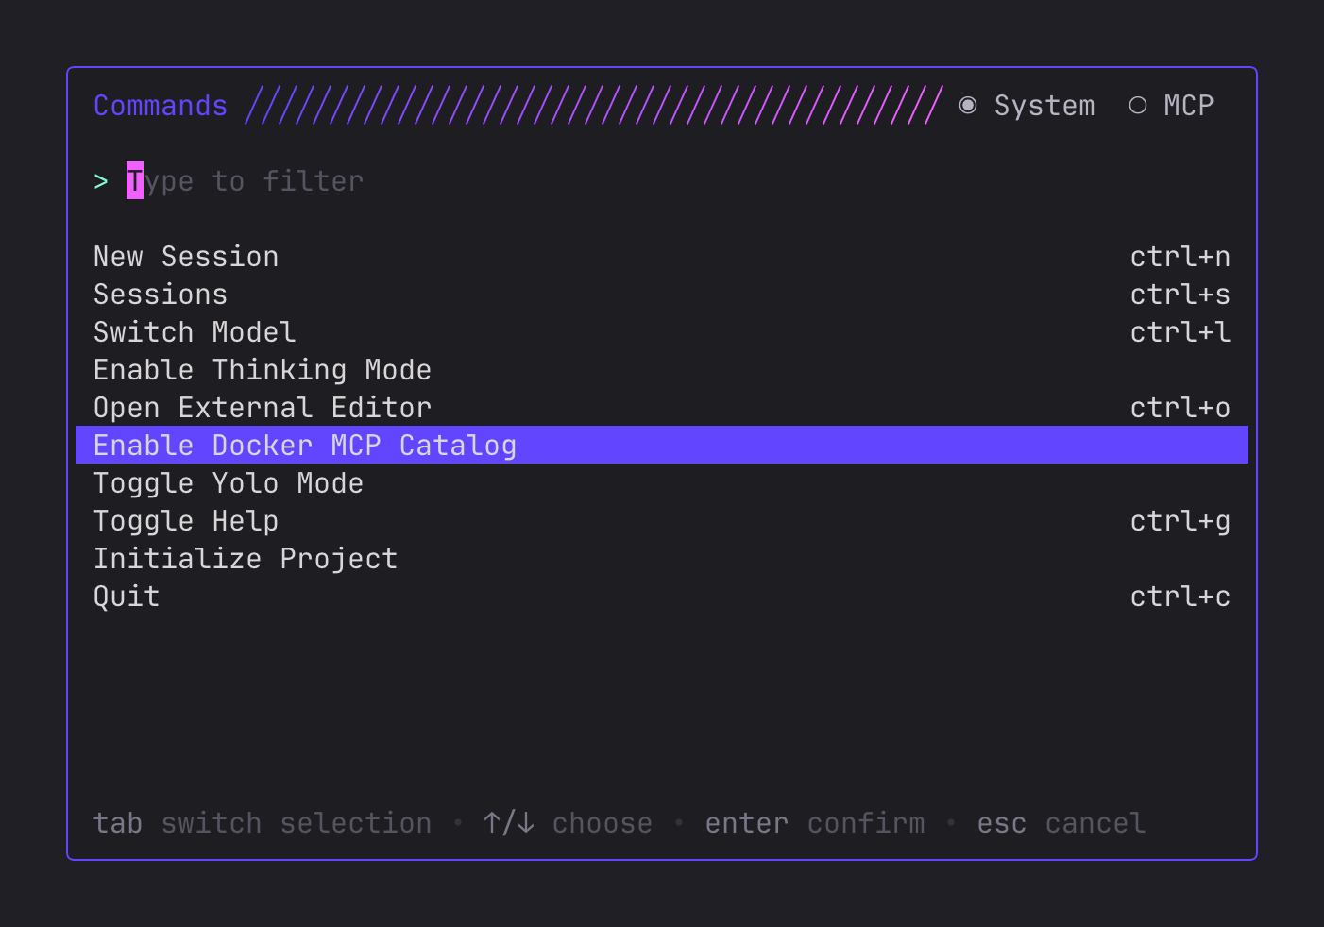Click the esc cancel hint
Image resolution: width=1324 pixels, height=927 pixels.
coord(1061,823)
